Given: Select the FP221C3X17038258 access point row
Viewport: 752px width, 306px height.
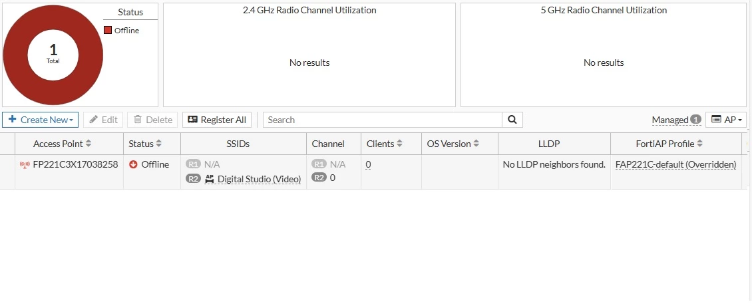Looking at the screenshot, I should click(375, 172).
